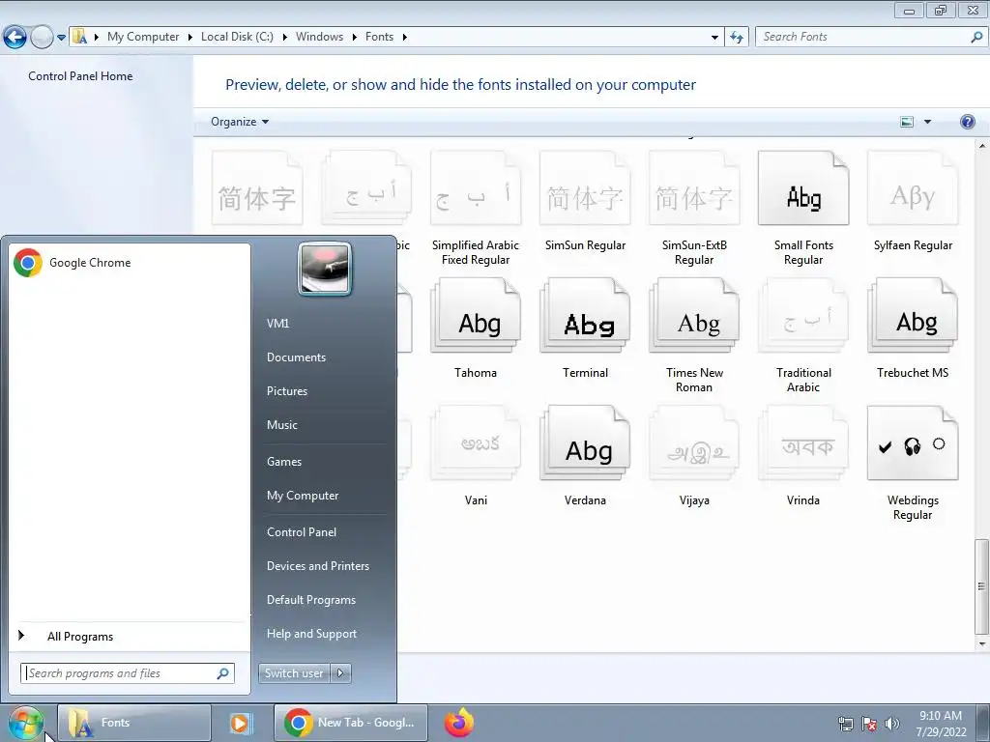990x742 pixels.
Task: Click the user account picture in Start menu
Action: 325,270
